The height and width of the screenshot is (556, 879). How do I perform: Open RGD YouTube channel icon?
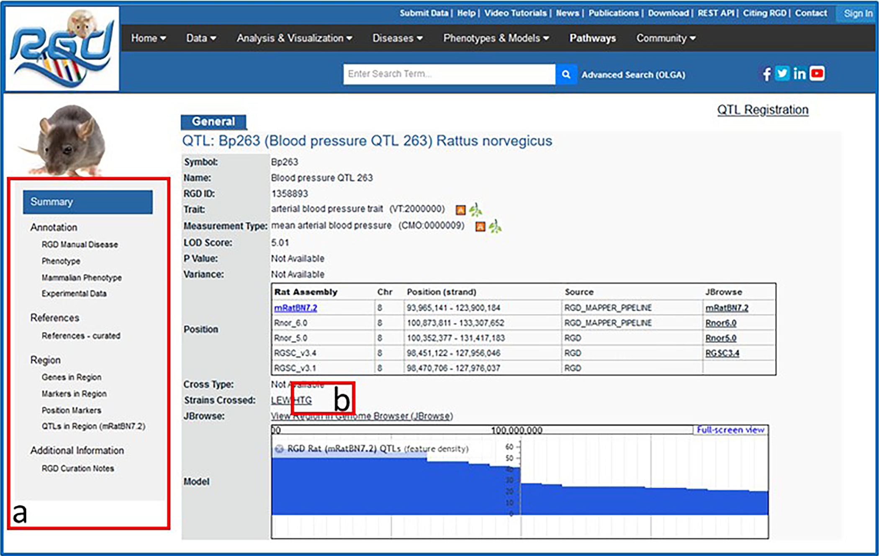[817, 74]
